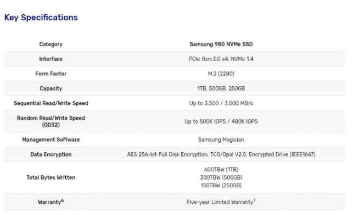Image resolution: width=353 pixels, height=217 pixels.
Task: Select the 'Form Factor' label
Action: point(51,74)
